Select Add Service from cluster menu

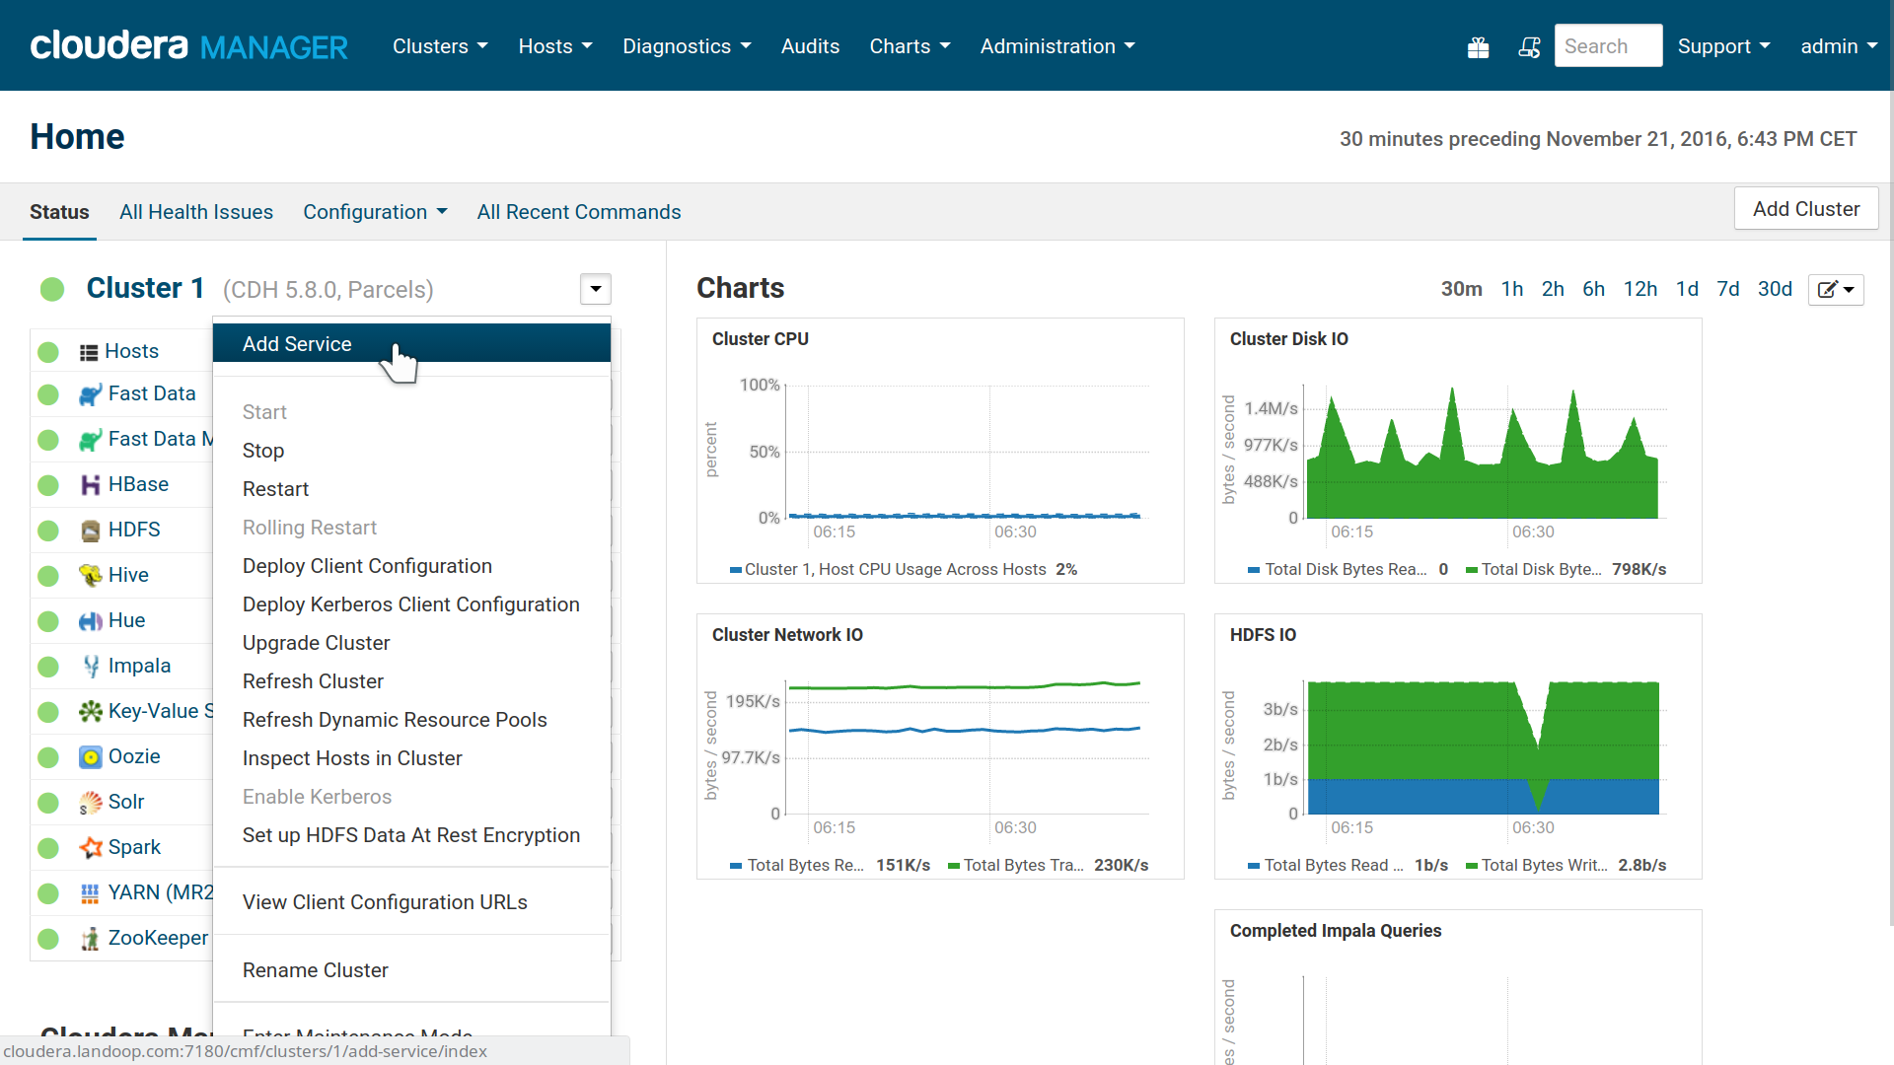point(297,342)
